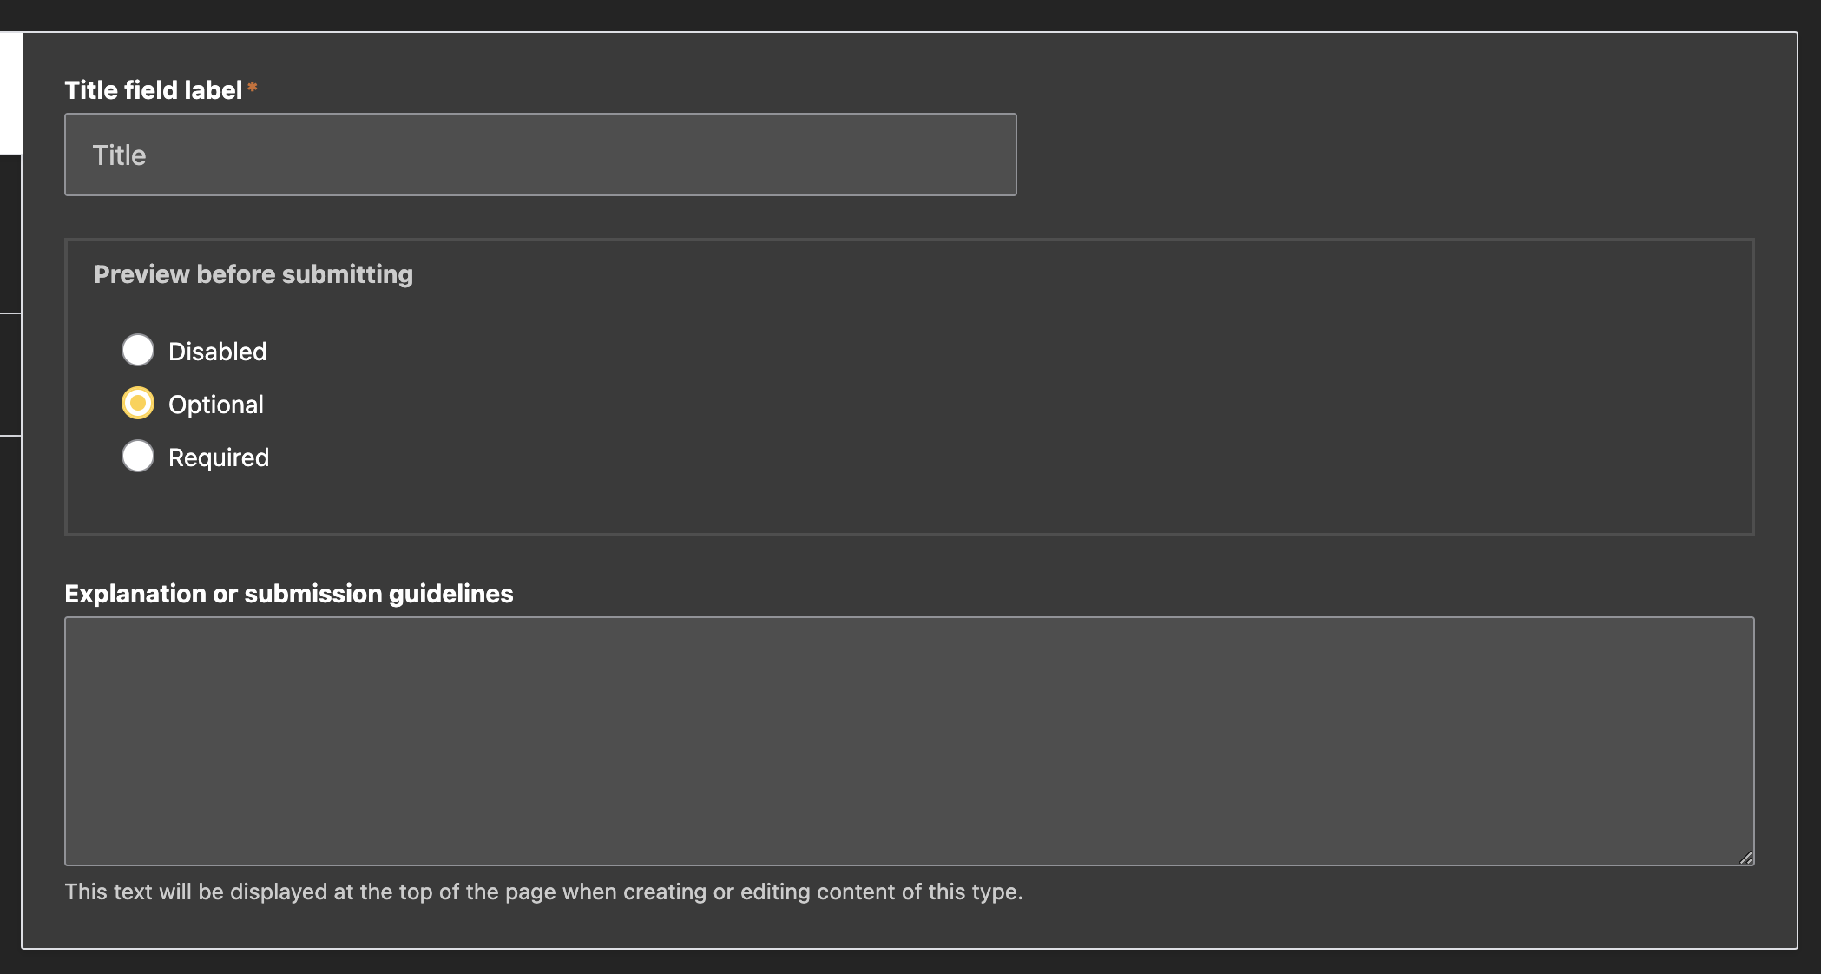Click the Optional option label text
The width and height of the screenshot is (1821, 974).
tap(215, 403)
